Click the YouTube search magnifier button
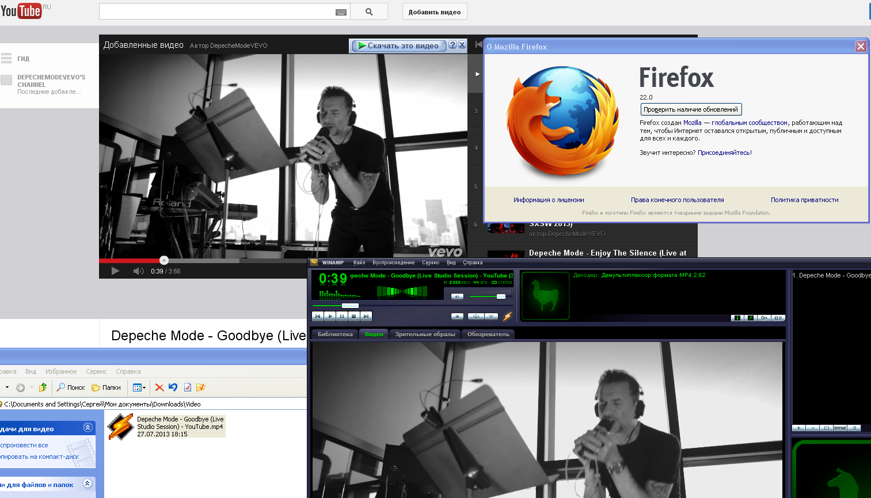The image size is (871, 498). click(369, 12)
